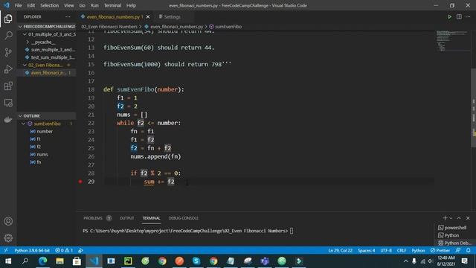Open the View menu
Viewport: 476px width, 268px height.
[69, 5]
